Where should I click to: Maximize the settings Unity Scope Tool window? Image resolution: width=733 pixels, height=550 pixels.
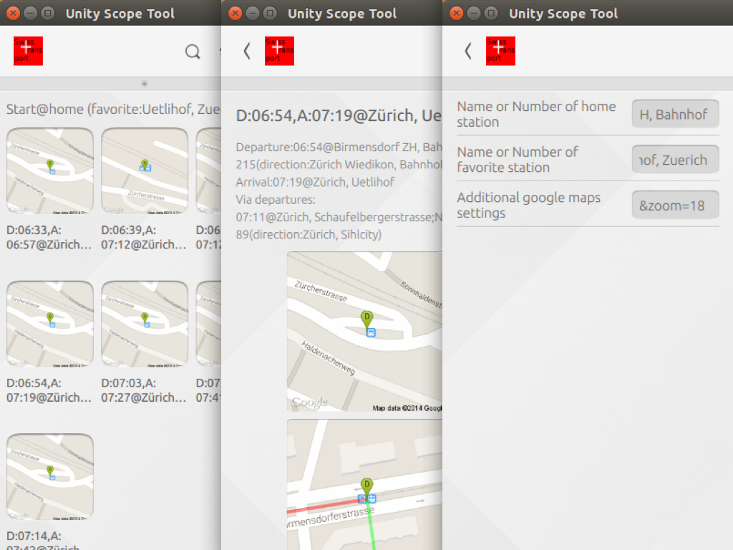click(x=491, y=13)
